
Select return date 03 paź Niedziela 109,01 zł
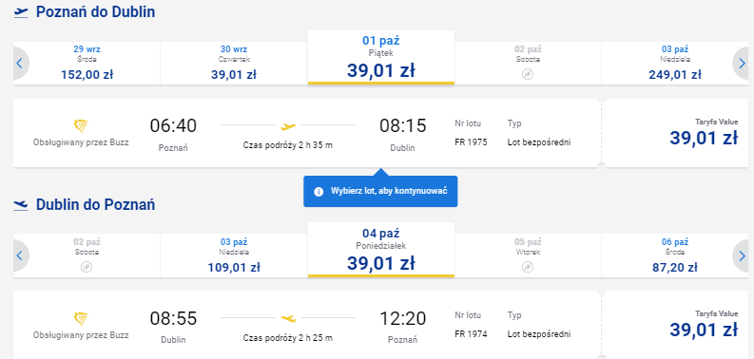pos(234,255)
